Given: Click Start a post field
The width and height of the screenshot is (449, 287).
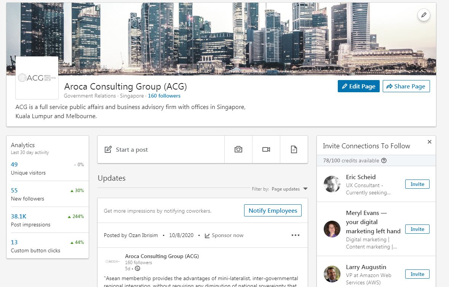Looking at the screenshot, I should click(132, 149).
